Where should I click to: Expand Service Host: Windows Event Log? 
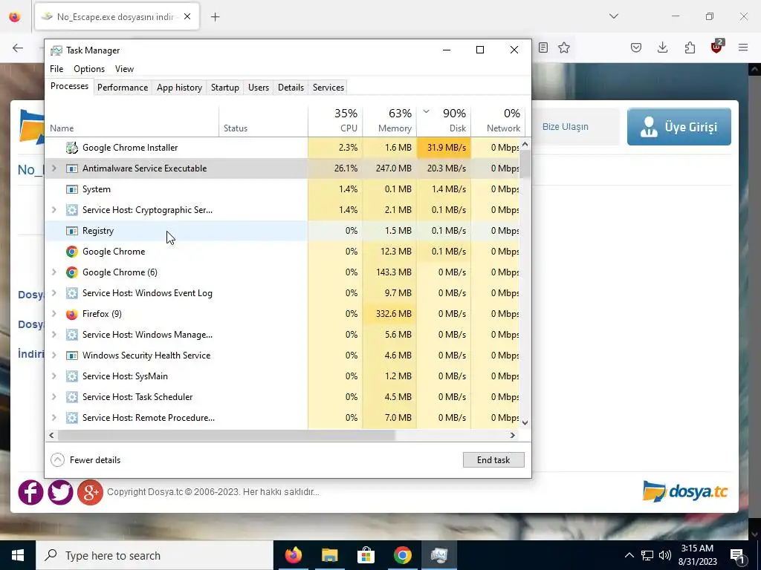point(54,293)
